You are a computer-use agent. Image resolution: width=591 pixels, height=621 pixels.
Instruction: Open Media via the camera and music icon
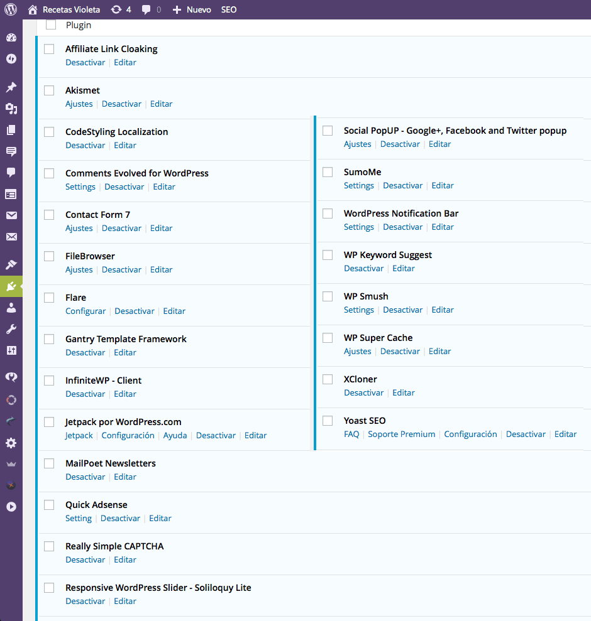tap(11, 109)
